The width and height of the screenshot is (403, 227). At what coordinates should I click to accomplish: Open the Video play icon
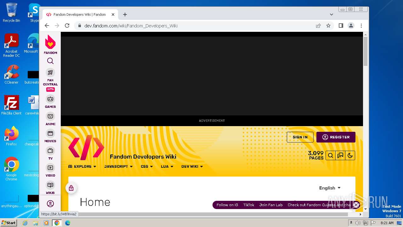[50, 168]
